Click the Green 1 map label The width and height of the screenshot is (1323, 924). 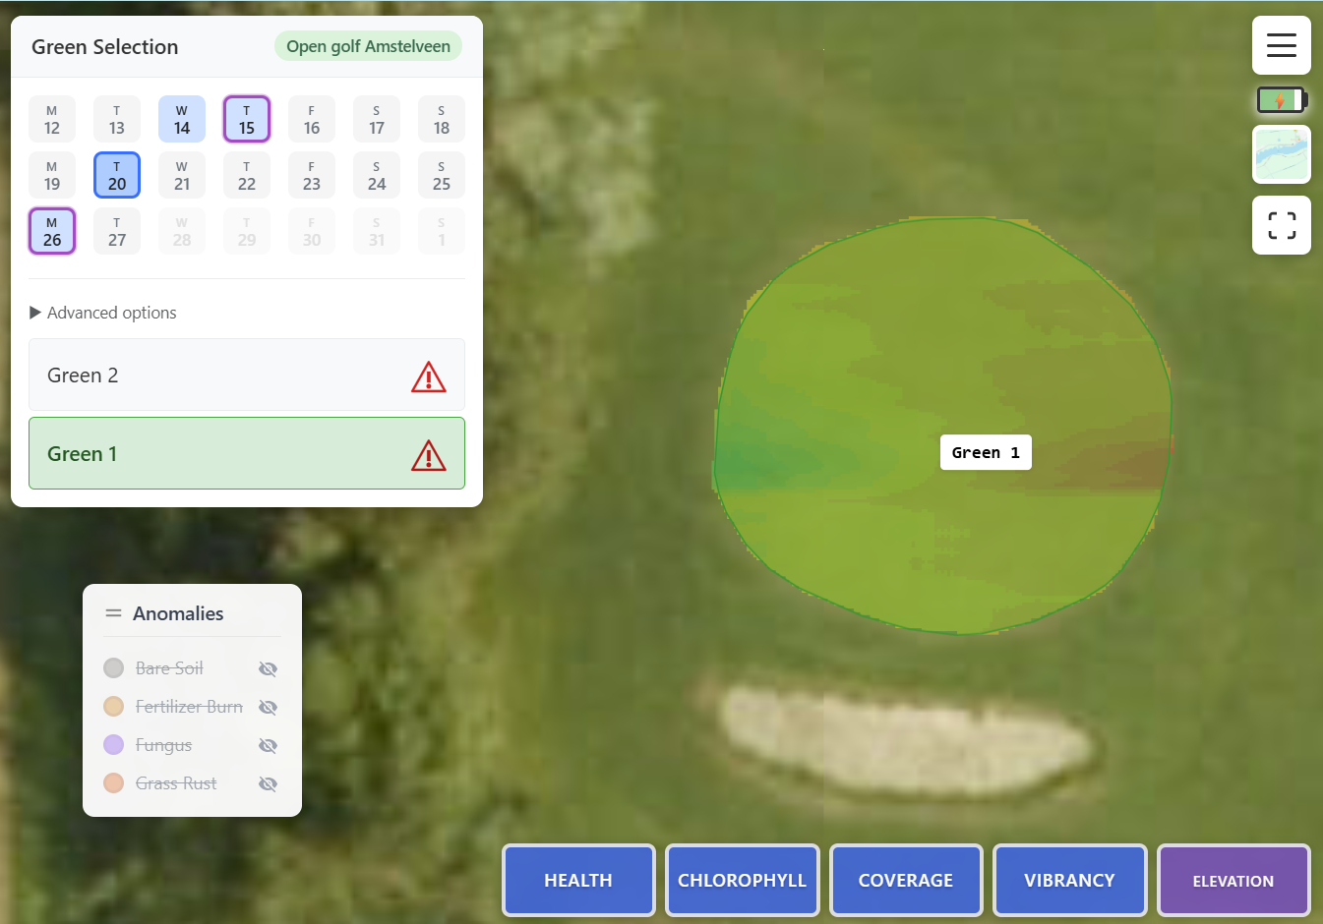[986, 452]
